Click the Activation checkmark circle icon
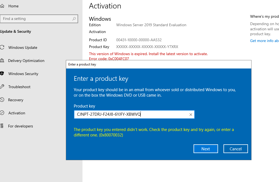This screenshot has width=279, height=182. tap(2, 113)
